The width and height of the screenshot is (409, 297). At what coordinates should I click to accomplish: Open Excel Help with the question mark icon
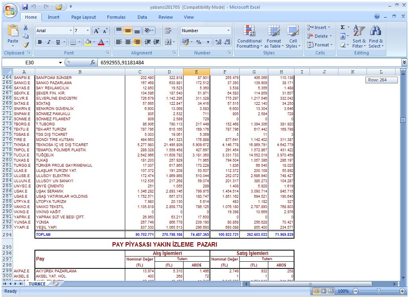pos(377,16)
